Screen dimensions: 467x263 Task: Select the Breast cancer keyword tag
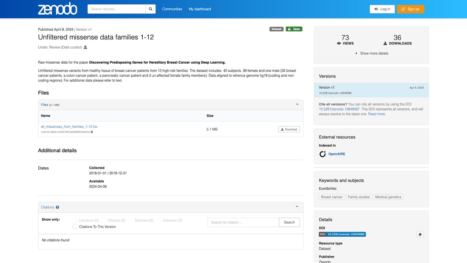pos(332,197)
